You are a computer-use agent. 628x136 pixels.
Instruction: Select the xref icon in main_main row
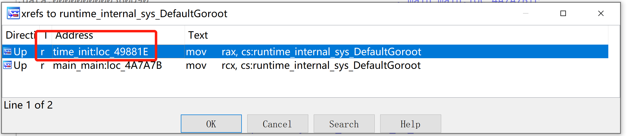7,65
